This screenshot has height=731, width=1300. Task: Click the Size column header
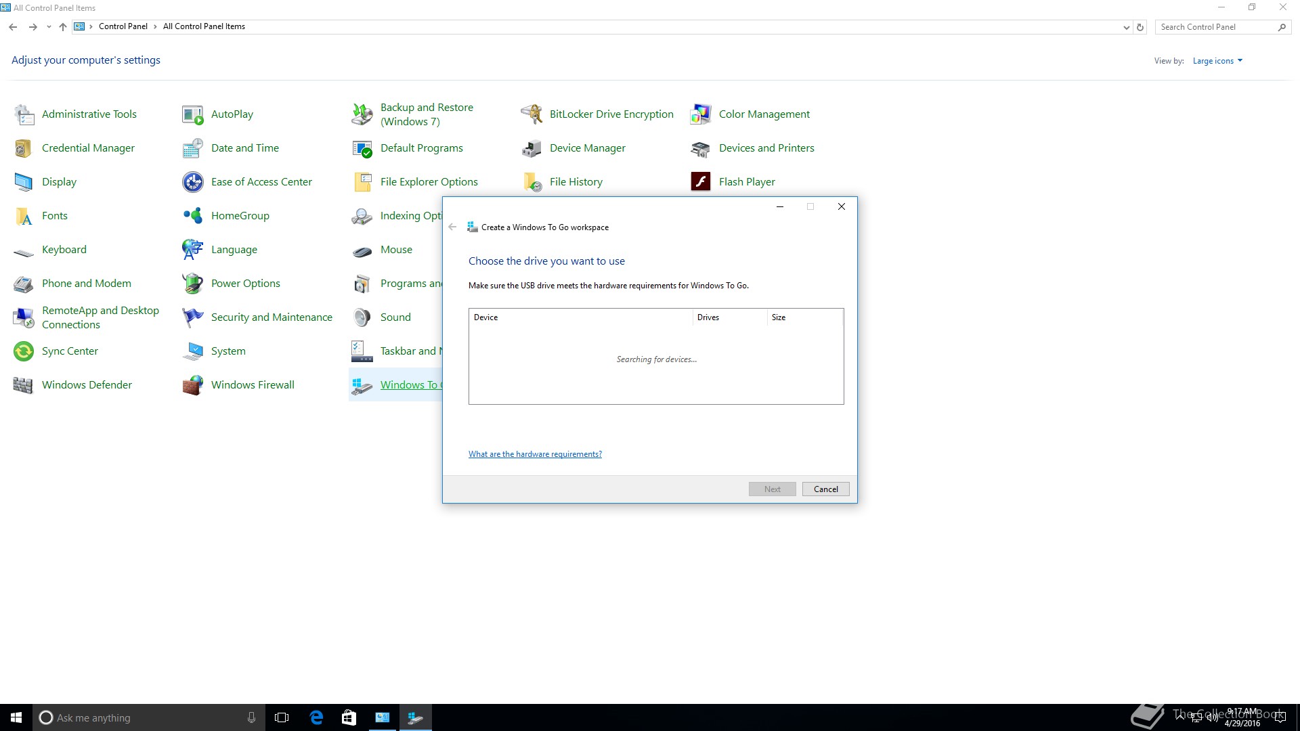pyautogui.click(x=805, y=317)
